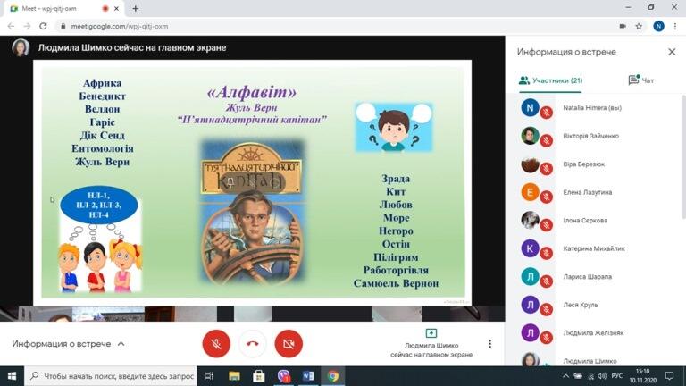
Task: Close the Meet browser tab
Action: pyautogui.click(x=116, y=8)
